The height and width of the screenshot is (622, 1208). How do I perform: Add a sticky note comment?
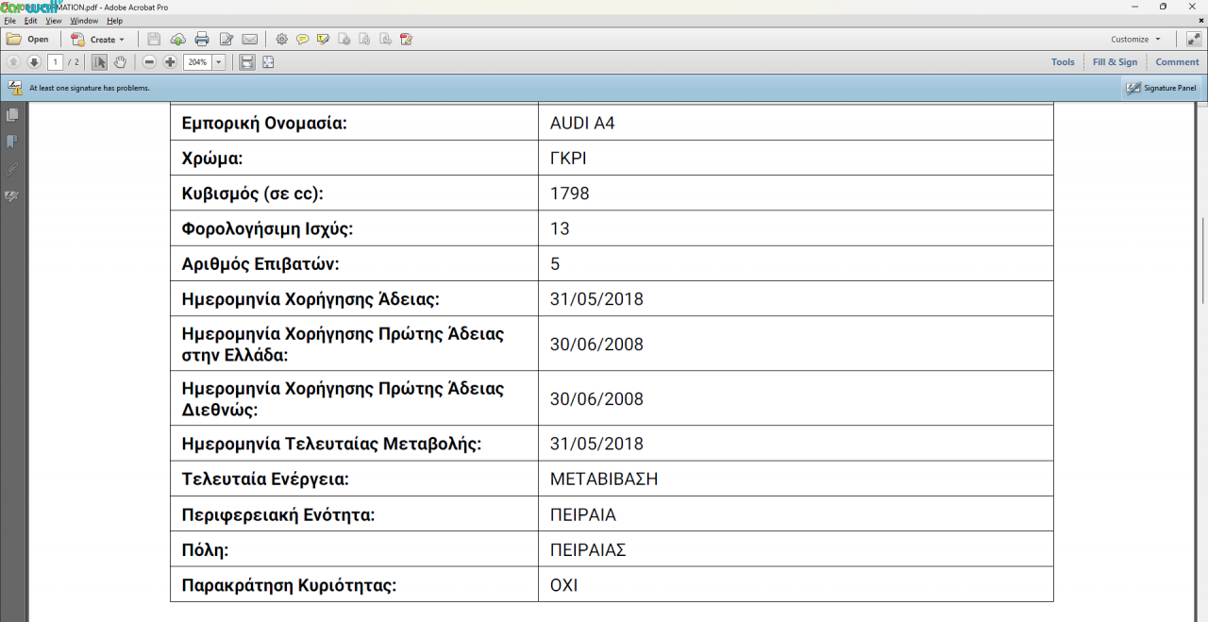(x=302, y=40)
